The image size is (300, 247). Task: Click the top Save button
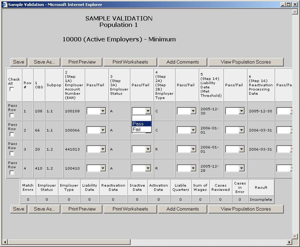click(19, 62)
